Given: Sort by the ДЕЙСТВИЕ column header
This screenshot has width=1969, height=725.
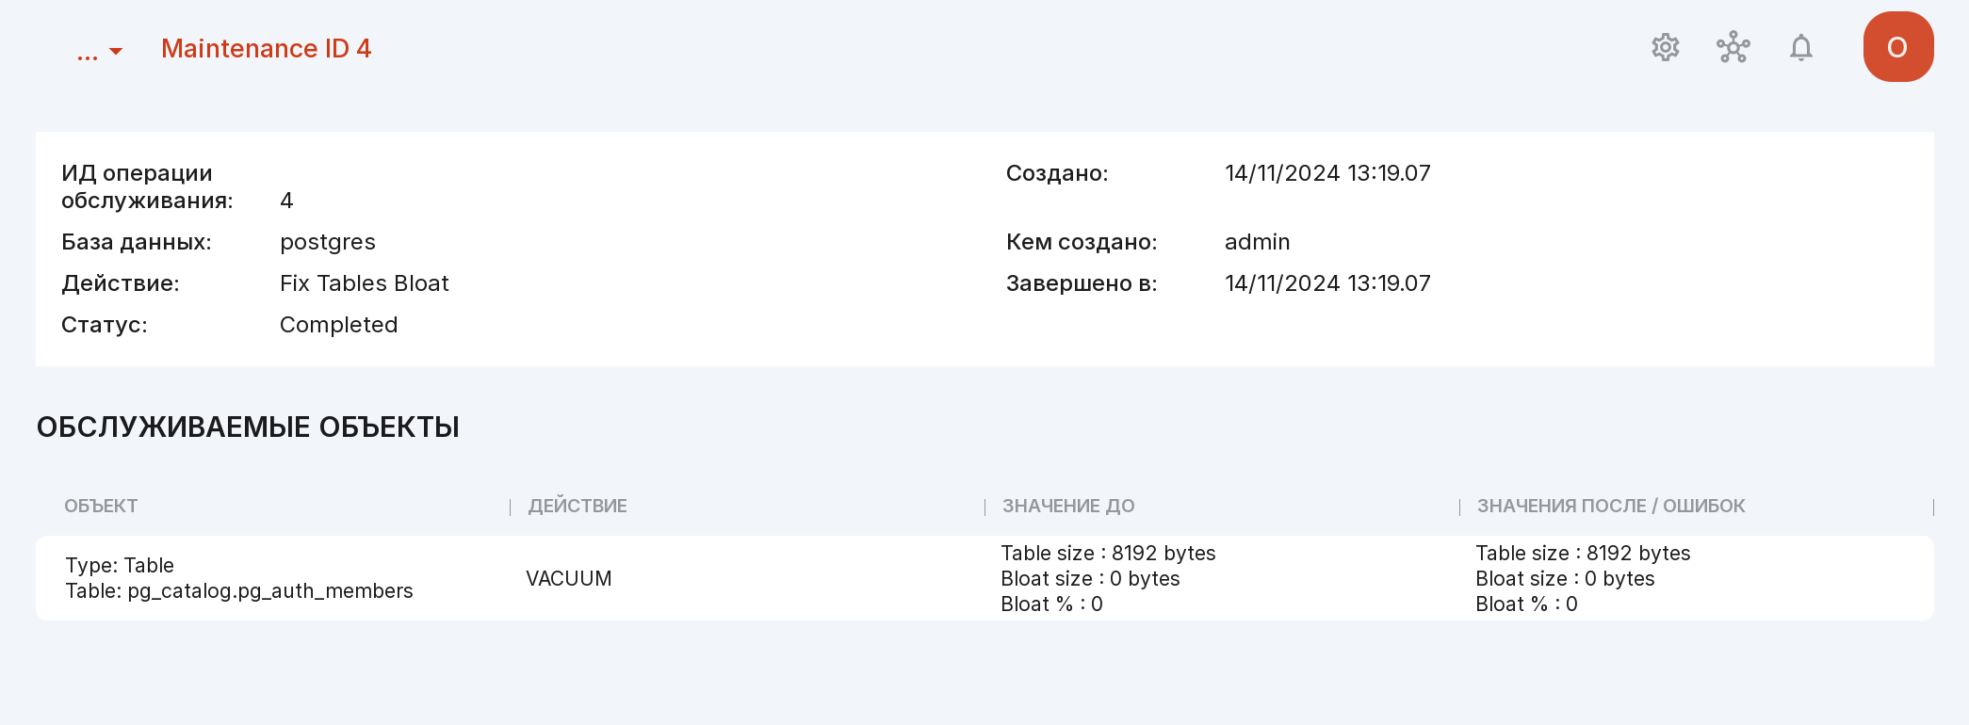Looking at the screenshot, I should tap(578, 506).
